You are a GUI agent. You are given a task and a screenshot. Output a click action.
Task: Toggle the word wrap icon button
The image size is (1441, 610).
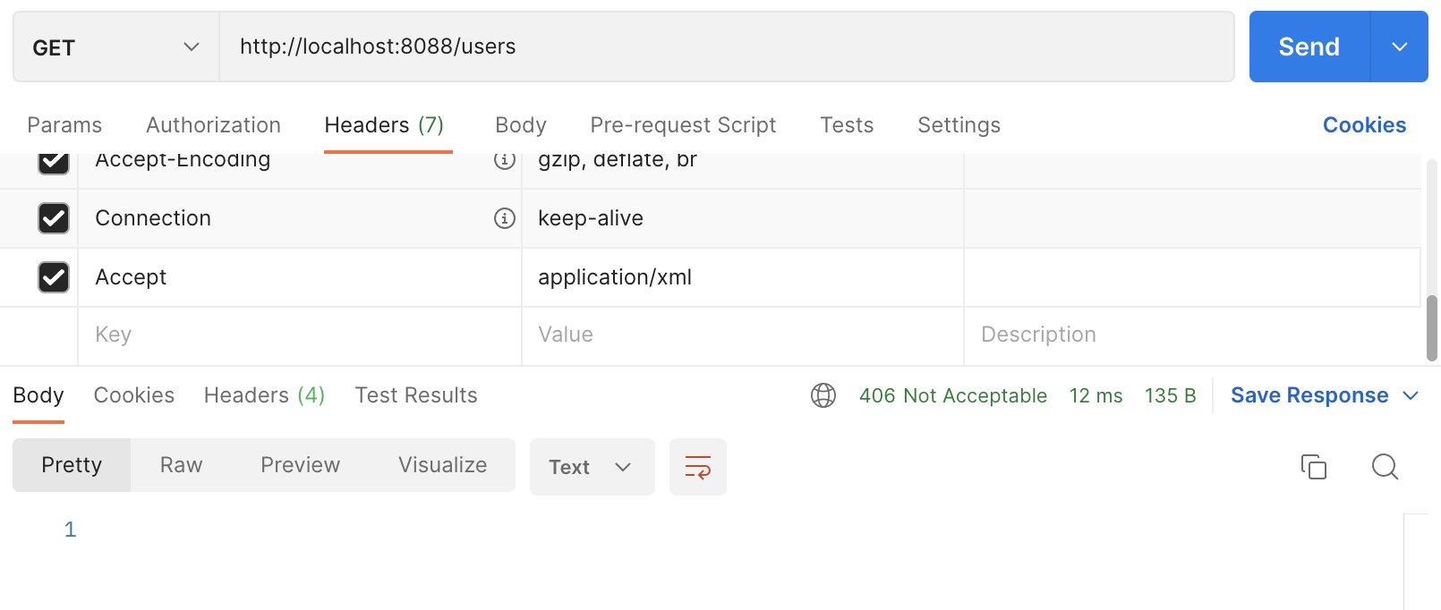[x=698, y=467]
